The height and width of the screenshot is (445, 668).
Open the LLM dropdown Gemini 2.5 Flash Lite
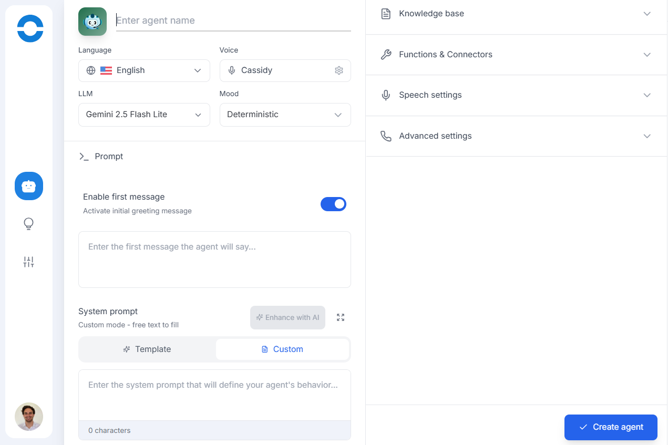click(144, 115)
